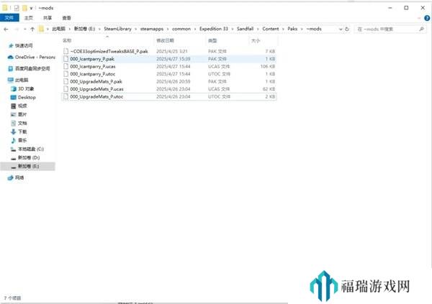Open 图片 folder in navigation pane
Image resolution: width=432 pixels, height=304 pixels.
coord(22,114)
